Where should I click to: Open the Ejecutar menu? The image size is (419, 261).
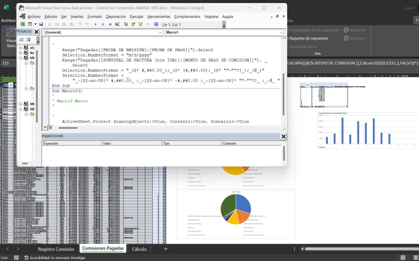(x=137, y=17)
